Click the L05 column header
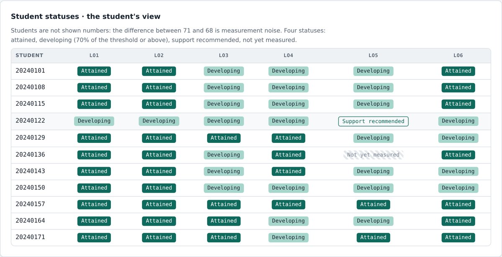The height and width of the screenshot is (257, 502). coord(373,56)
